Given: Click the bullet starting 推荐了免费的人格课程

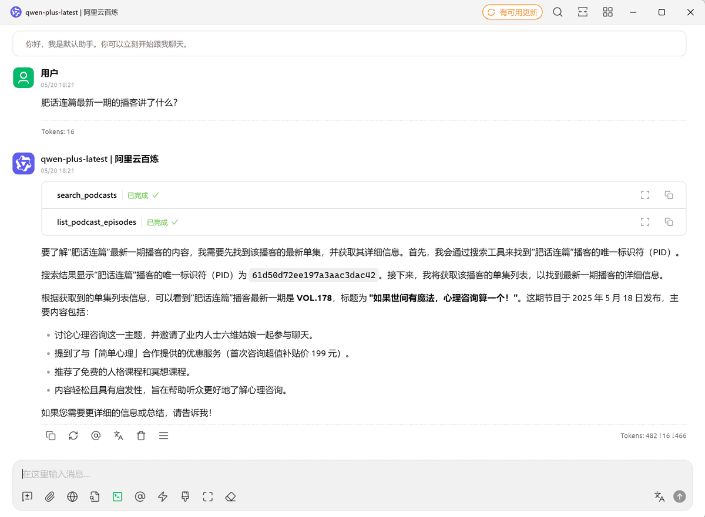Looking at the screenshot, I should (123, 371).
